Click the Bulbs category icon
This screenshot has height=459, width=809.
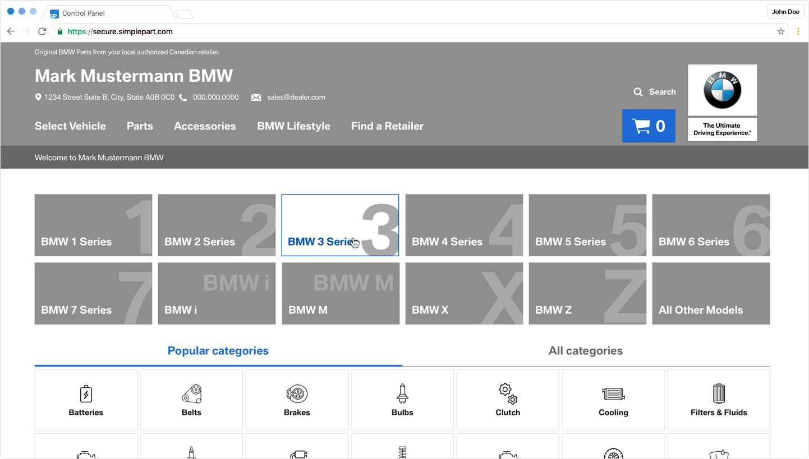click(402, 393)
